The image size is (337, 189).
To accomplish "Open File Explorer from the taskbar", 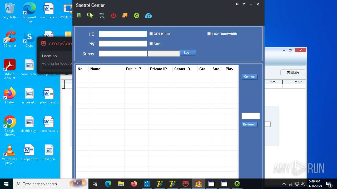I will (121, 184).
